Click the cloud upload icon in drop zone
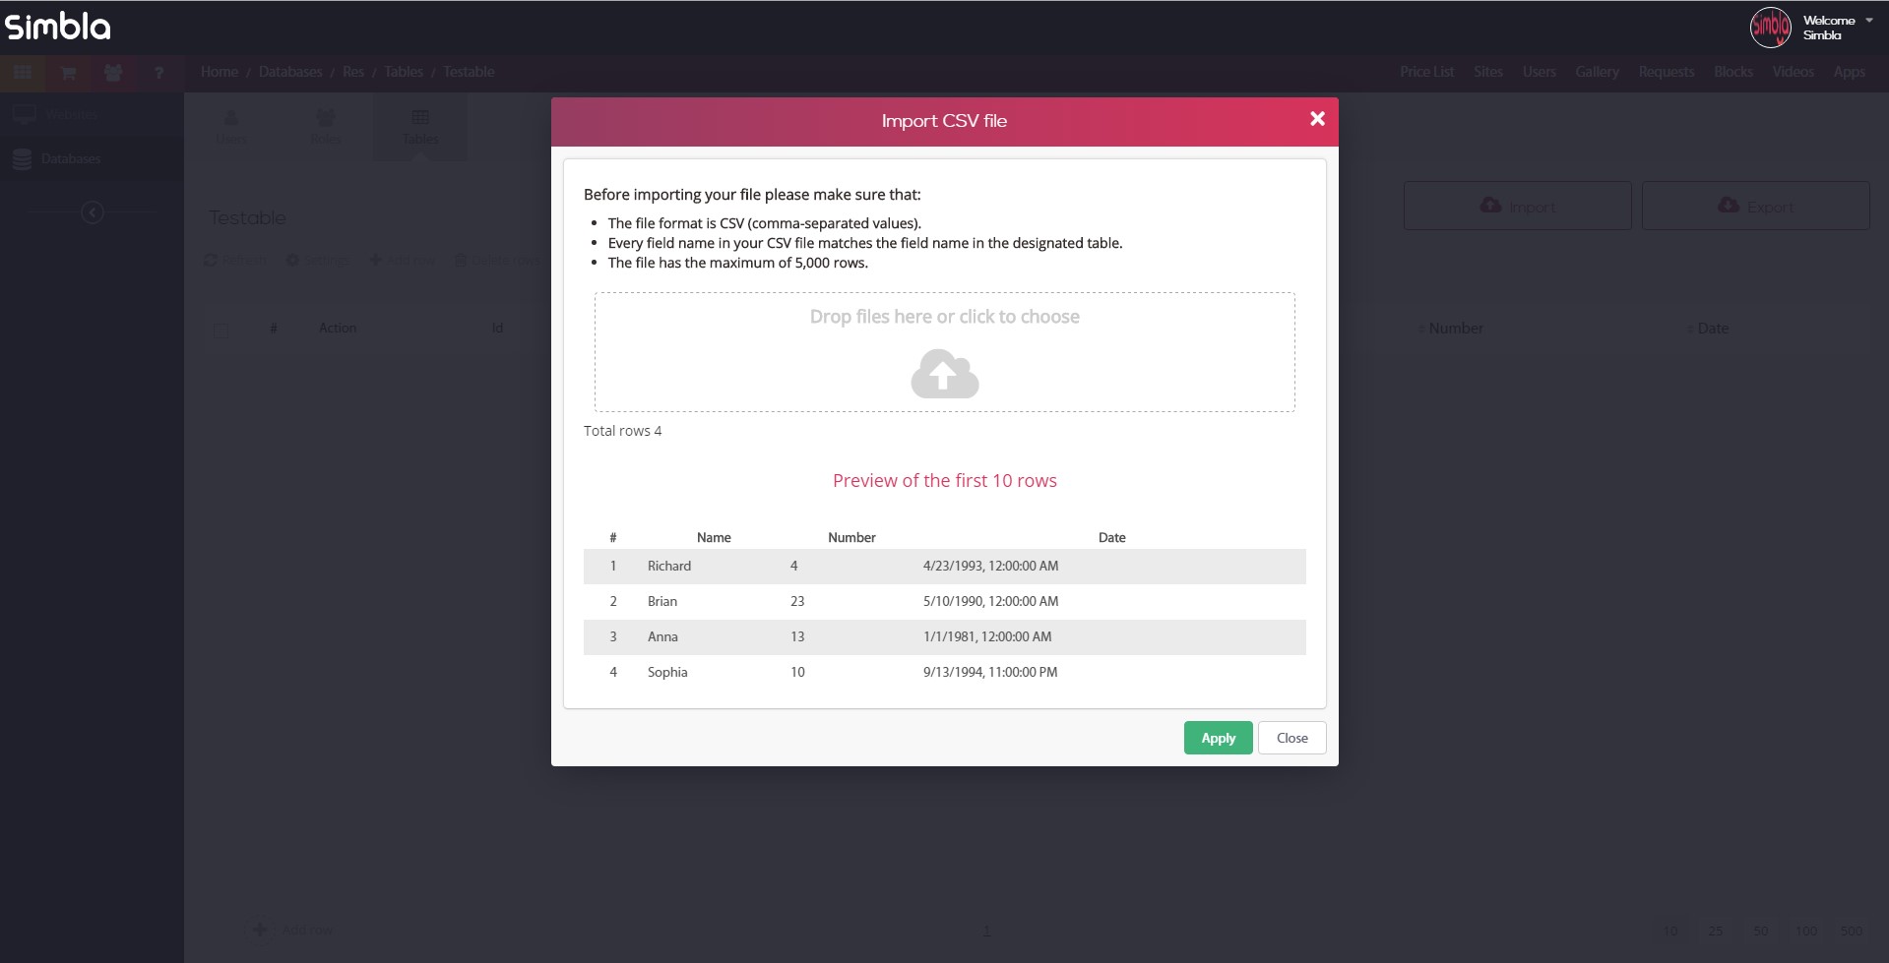The height and width of the screenshot is (963, 1889). pos(944,374)
